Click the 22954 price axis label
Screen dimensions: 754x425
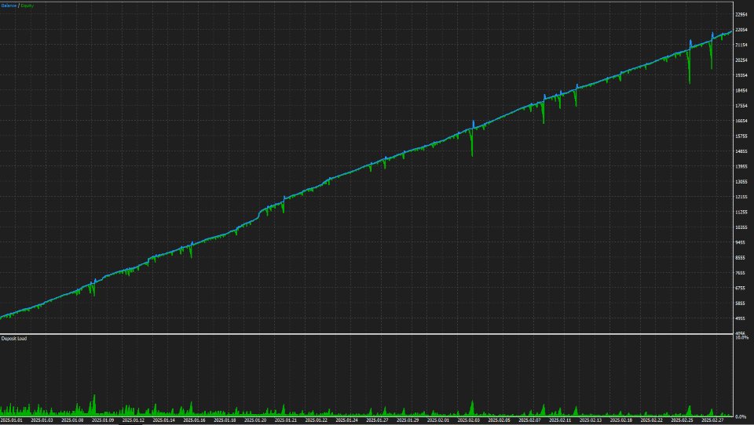click(x=741, y=14)
